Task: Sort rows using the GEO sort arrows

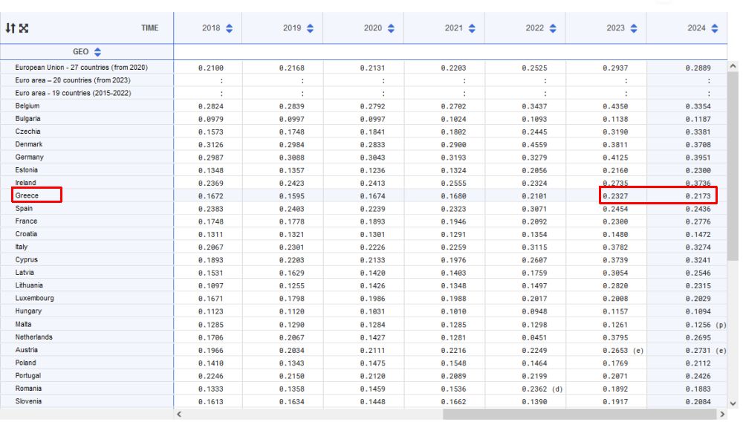Action: (x=97, y=52)
